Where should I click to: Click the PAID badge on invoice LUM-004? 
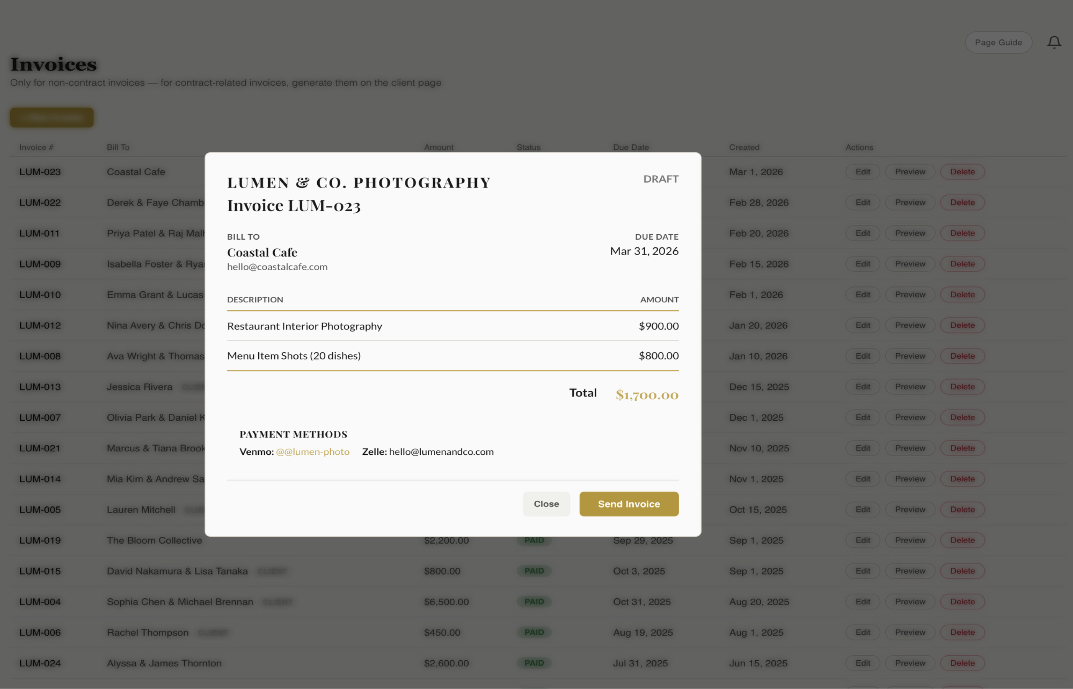click(x=534, y=601)
